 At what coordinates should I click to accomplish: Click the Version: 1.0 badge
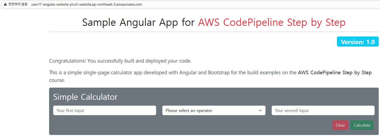(x=358, y=42)
